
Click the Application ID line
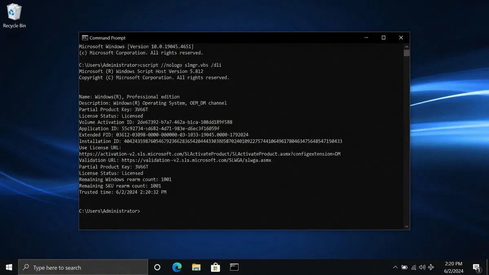pos(149,129)
